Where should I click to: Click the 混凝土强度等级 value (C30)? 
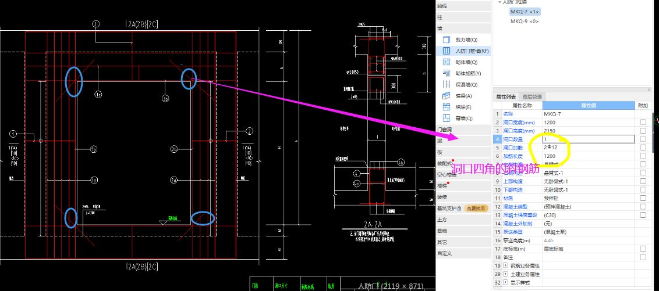[589, 215]
